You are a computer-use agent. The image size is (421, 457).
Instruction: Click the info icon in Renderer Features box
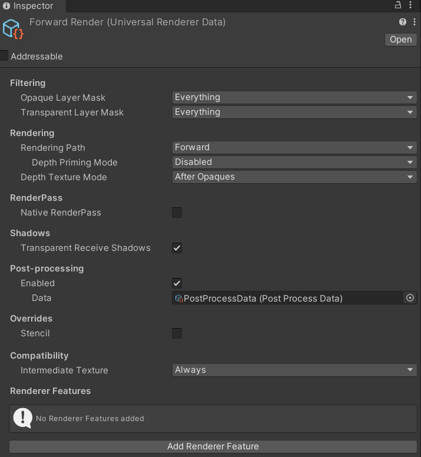pos(22,418)
